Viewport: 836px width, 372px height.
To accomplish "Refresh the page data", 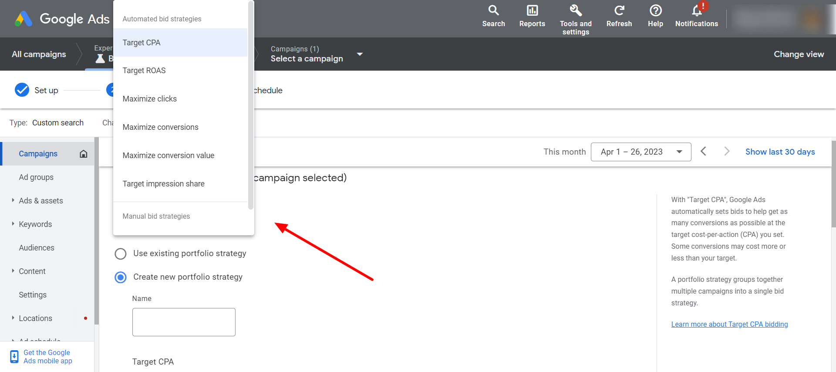I will click(619, 16).
